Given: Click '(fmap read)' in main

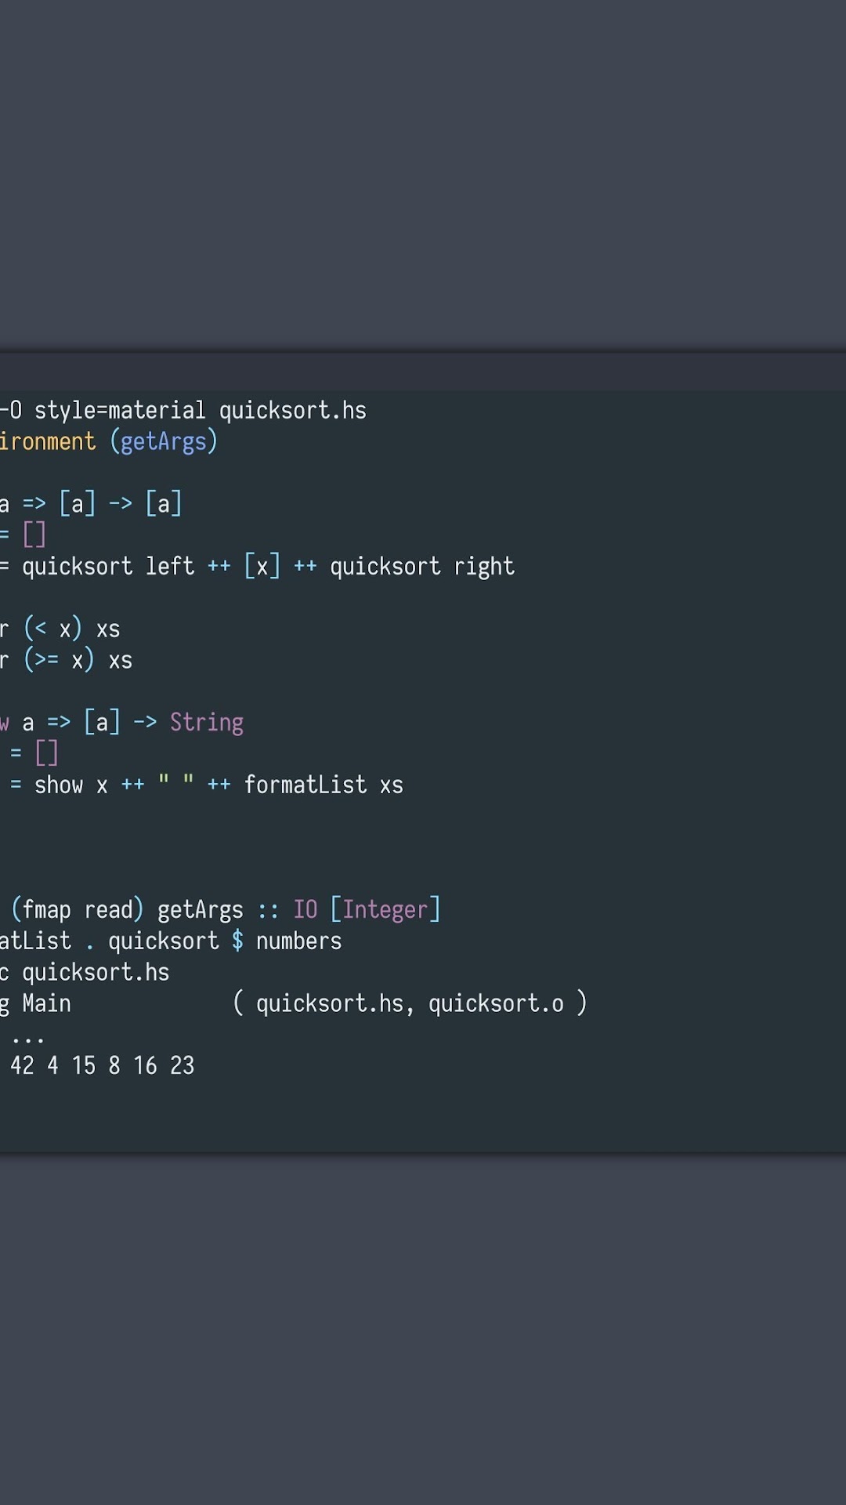Looking at the screenshot, I should pos(78,909).
